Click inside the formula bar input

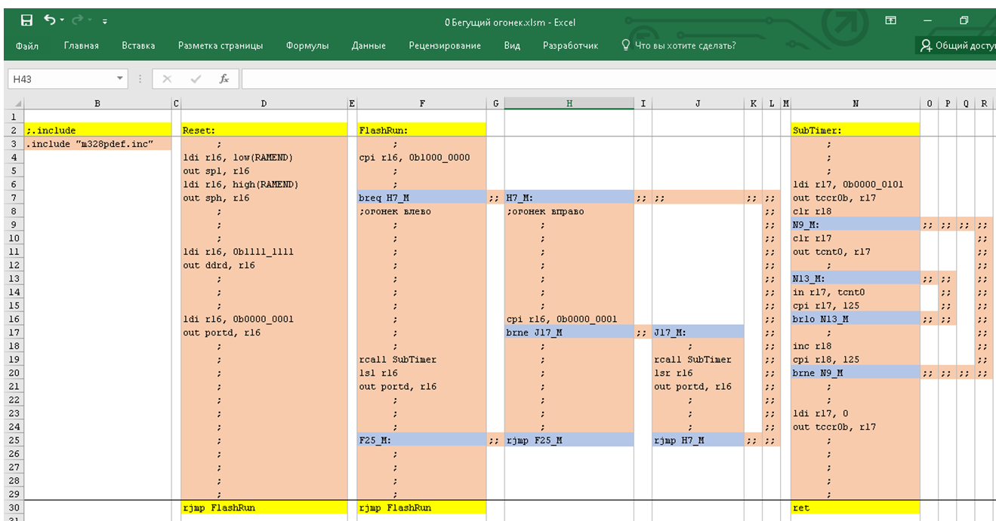tap(618, 78)
